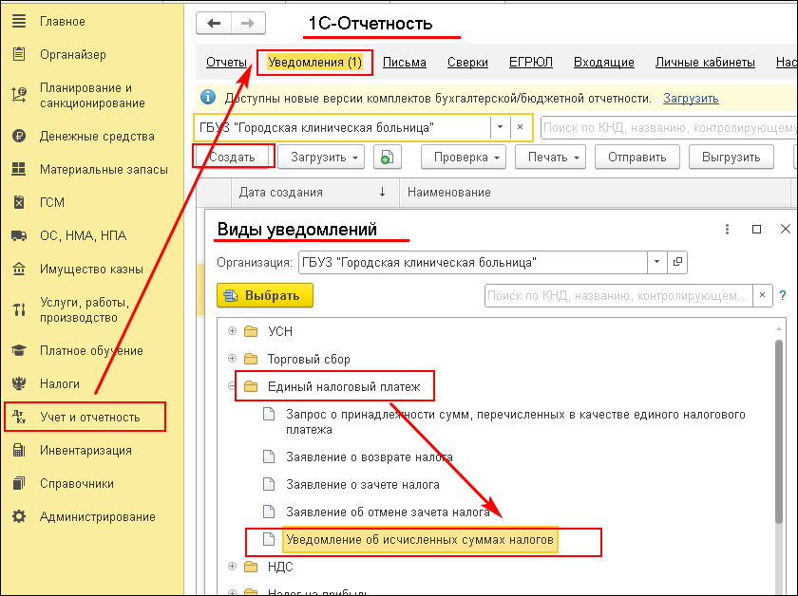Image resolution: width=798 pixels, height=596 pixels.
Task: Click the Выгрузить button
Action: pyautogui.click(x=731, y=158)
